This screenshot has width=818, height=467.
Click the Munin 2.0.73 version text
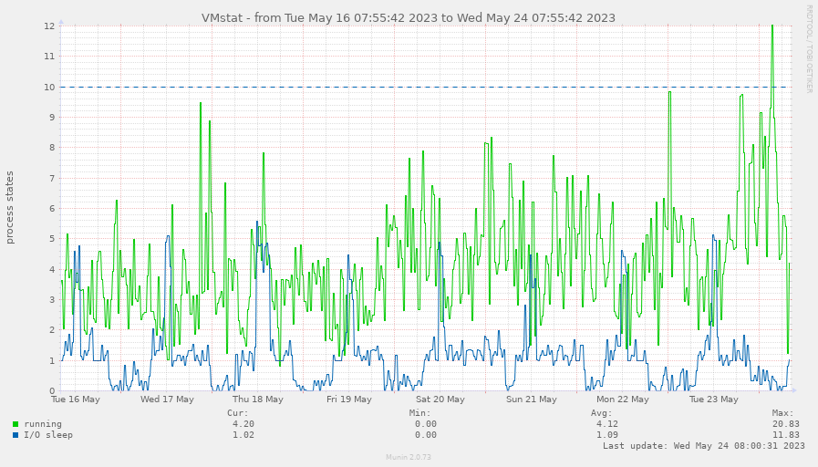coord(409,457)
